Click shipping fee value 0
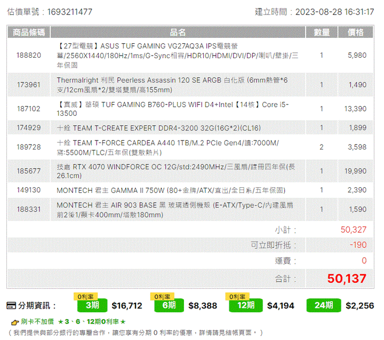 click(364, 260)
